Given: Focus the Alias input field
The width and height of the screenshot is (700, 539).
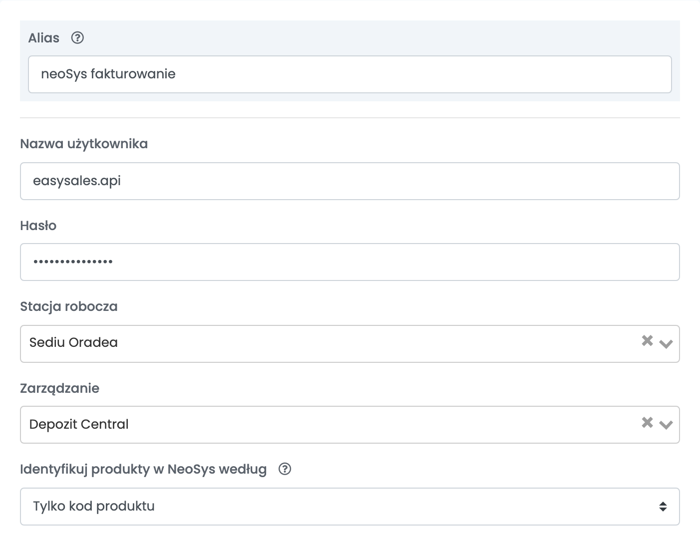Looking at the screenshot, I should click(350, 74).
